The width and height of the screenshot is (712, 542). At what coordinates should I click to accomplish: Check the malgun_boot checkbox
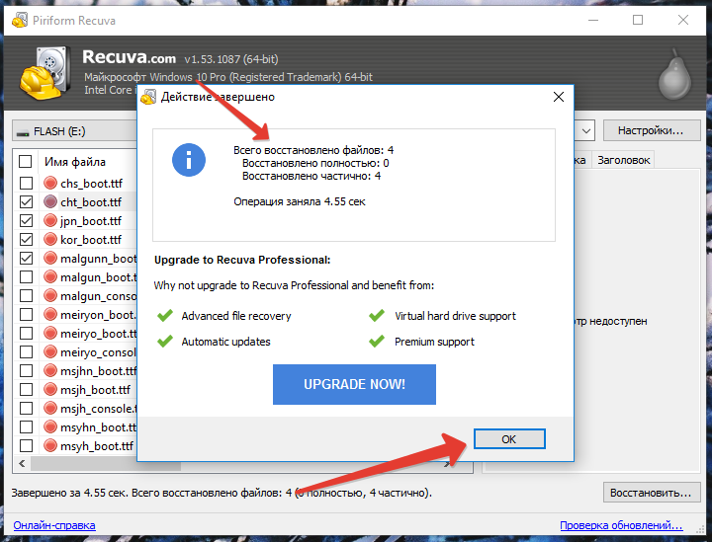(x=27, y=276)
